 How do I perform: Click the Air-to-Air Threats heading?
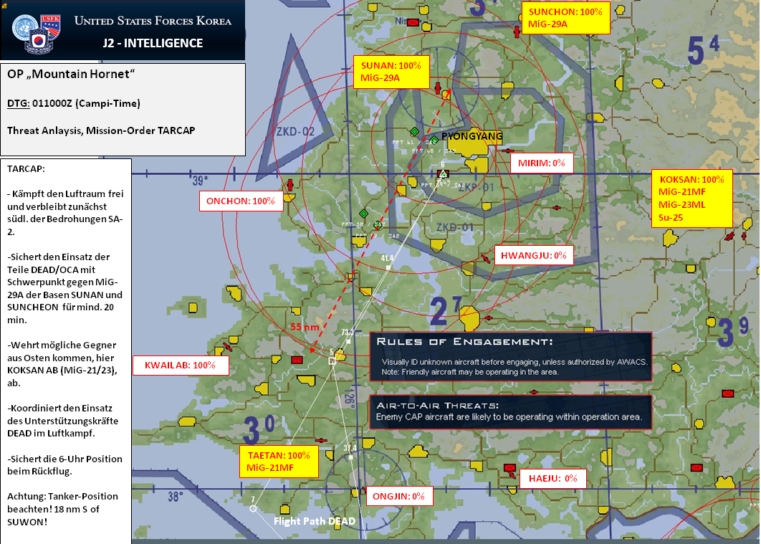tap(438, 405)
